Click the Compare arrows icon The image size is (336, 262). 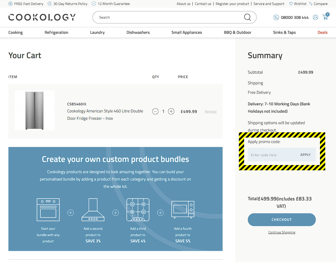point(311,4)
